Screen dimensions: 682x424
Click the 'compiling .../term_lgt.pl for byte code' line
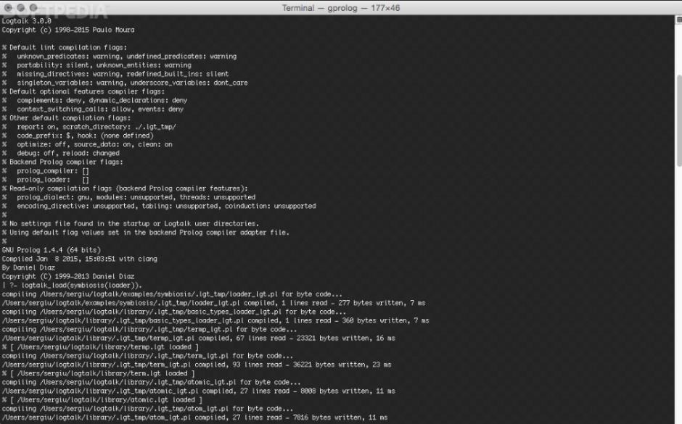click(147, 356)
